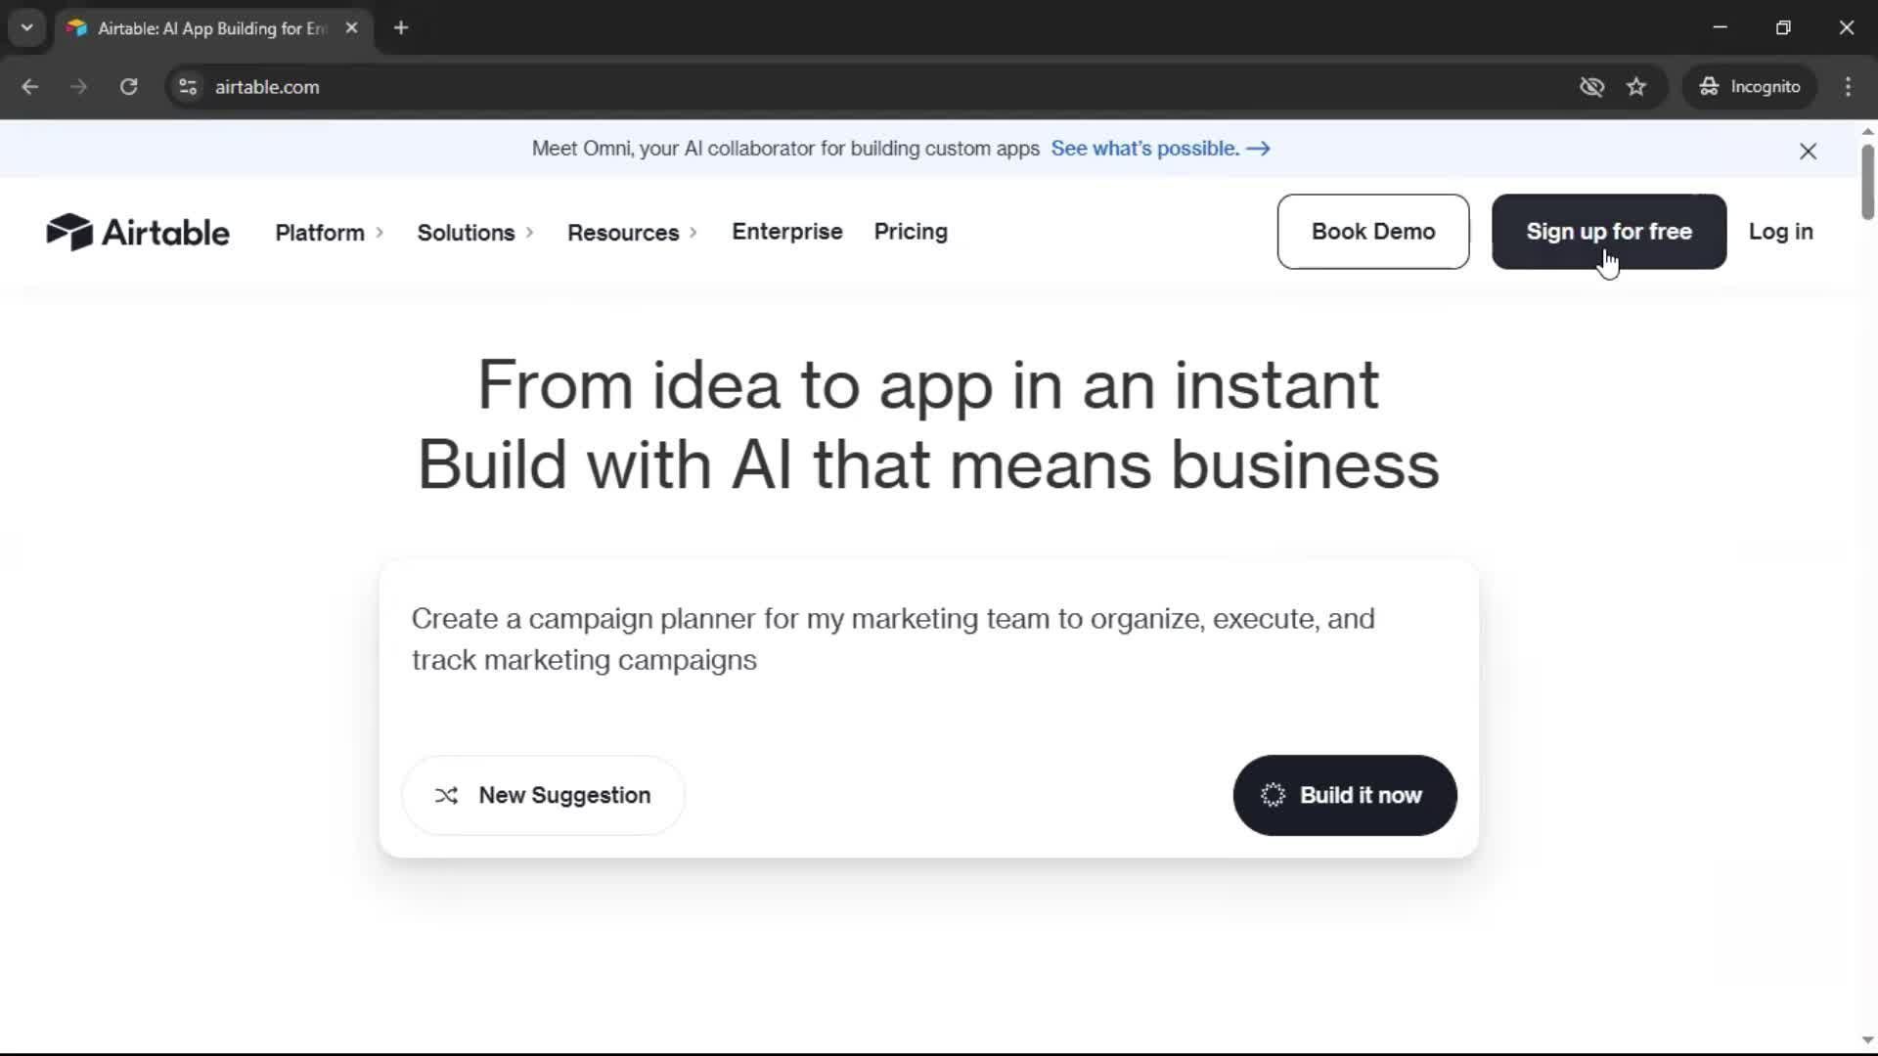Open a new browser tab

click(401, 28)
